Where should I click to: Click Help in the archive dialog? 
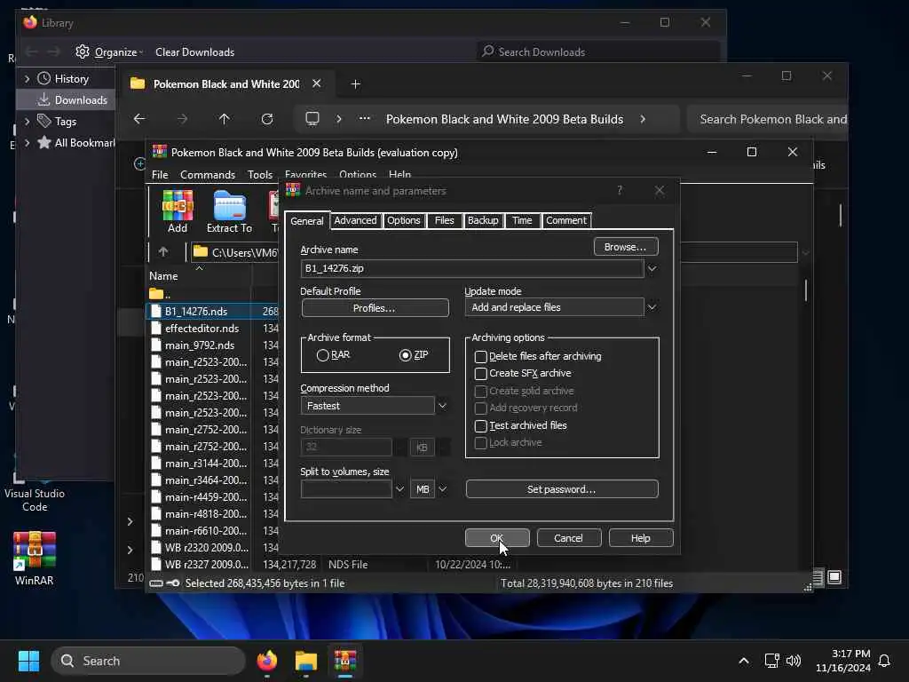click(641, 538)
